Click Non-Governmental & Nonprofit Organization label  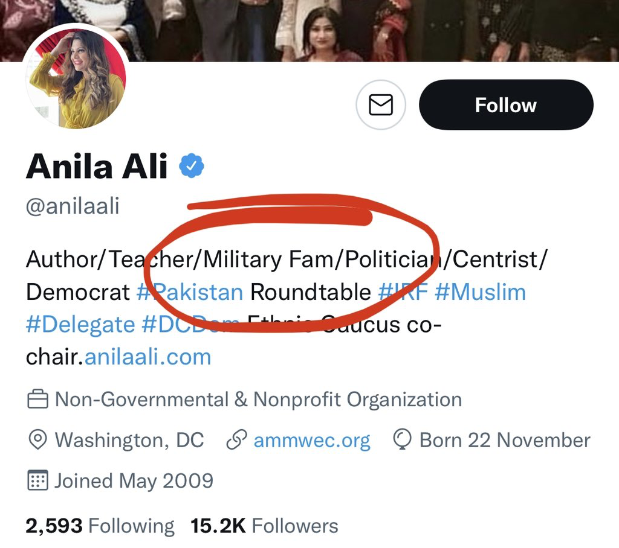point(259,400)
